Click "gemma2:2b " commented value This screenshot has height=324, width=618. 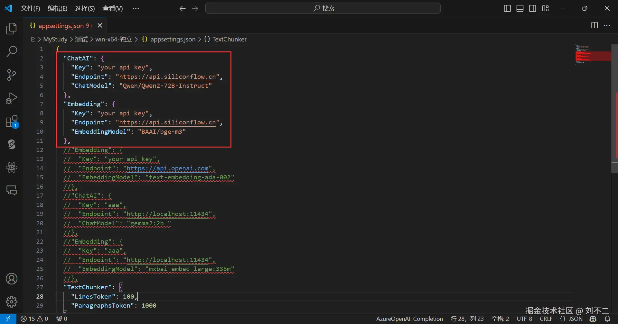[149, 223]
